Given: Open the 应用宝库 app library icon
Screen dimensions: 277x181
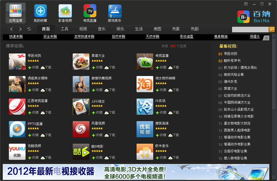Looking at the screenshot, I should pyautogui.click(x=16, y=13).
